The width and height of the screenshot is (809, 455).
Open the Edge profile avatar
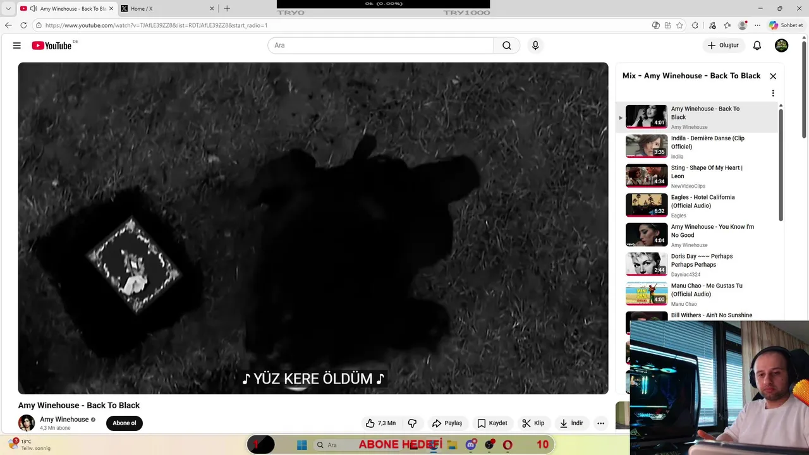743,25
